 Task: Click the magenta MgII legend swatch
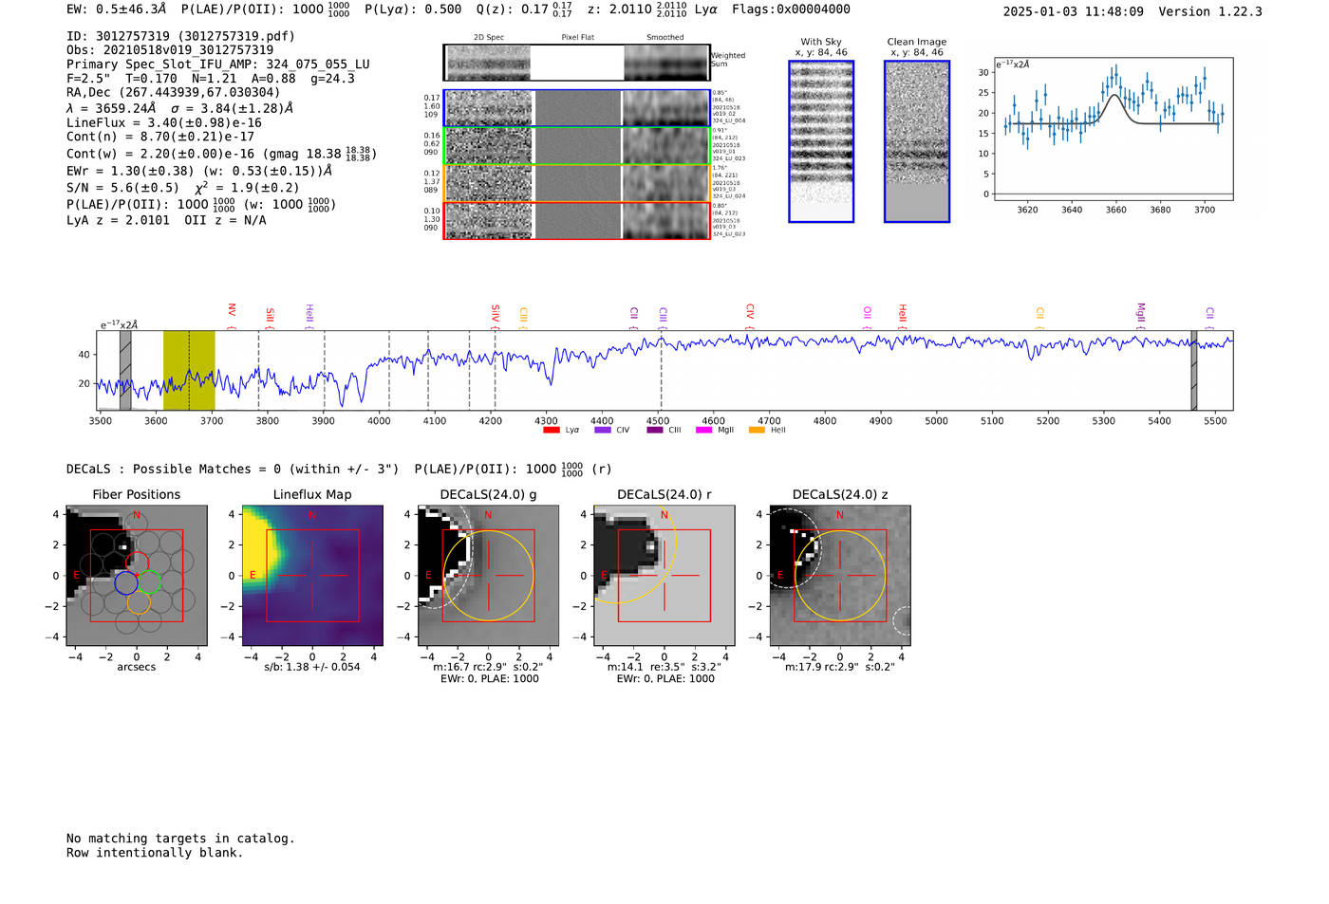[x=703, y=430]
